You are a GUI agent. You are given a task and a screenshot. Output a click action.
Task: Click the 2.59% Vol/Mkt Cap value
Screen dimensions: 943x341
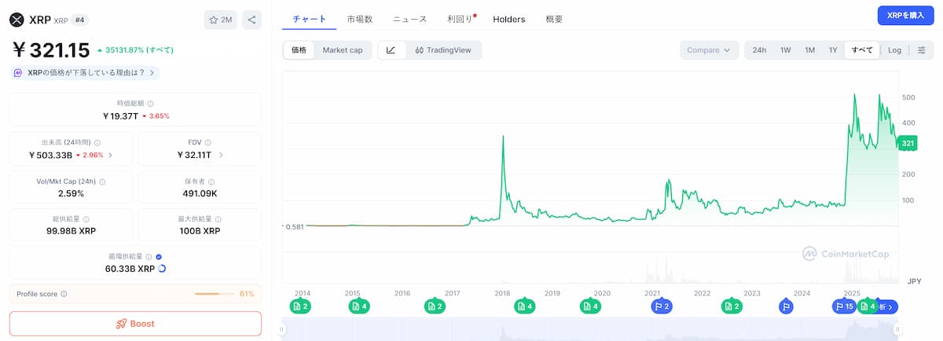pyautogui.click(x=72, y=193)
